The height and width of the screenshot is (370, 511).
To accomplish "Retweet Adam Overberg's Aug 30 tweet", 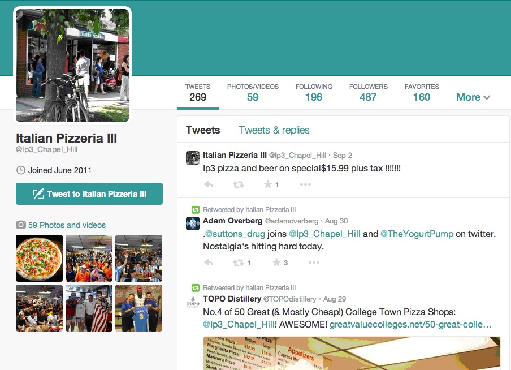I will click(x=238, y=263).
